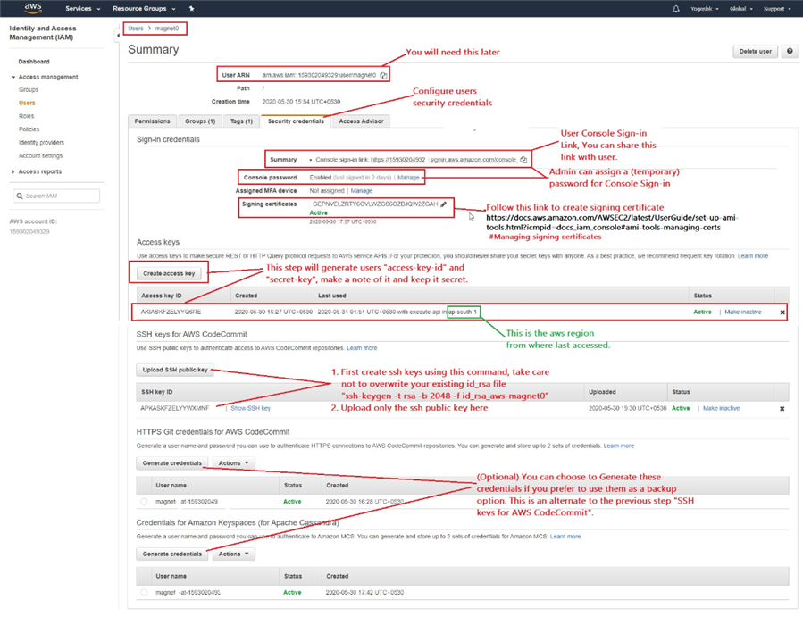The width and height of the screenshot is (803, 625).
Task: Copy the console sign-in link
Action: click(x=523, y=160)
